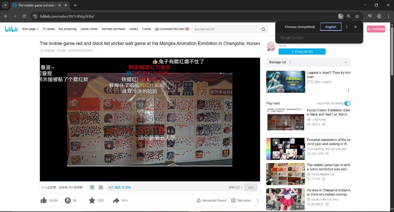Mute the tab via speaker icon
The height and width of the screenshot is (212, 394).
[60, 5]
